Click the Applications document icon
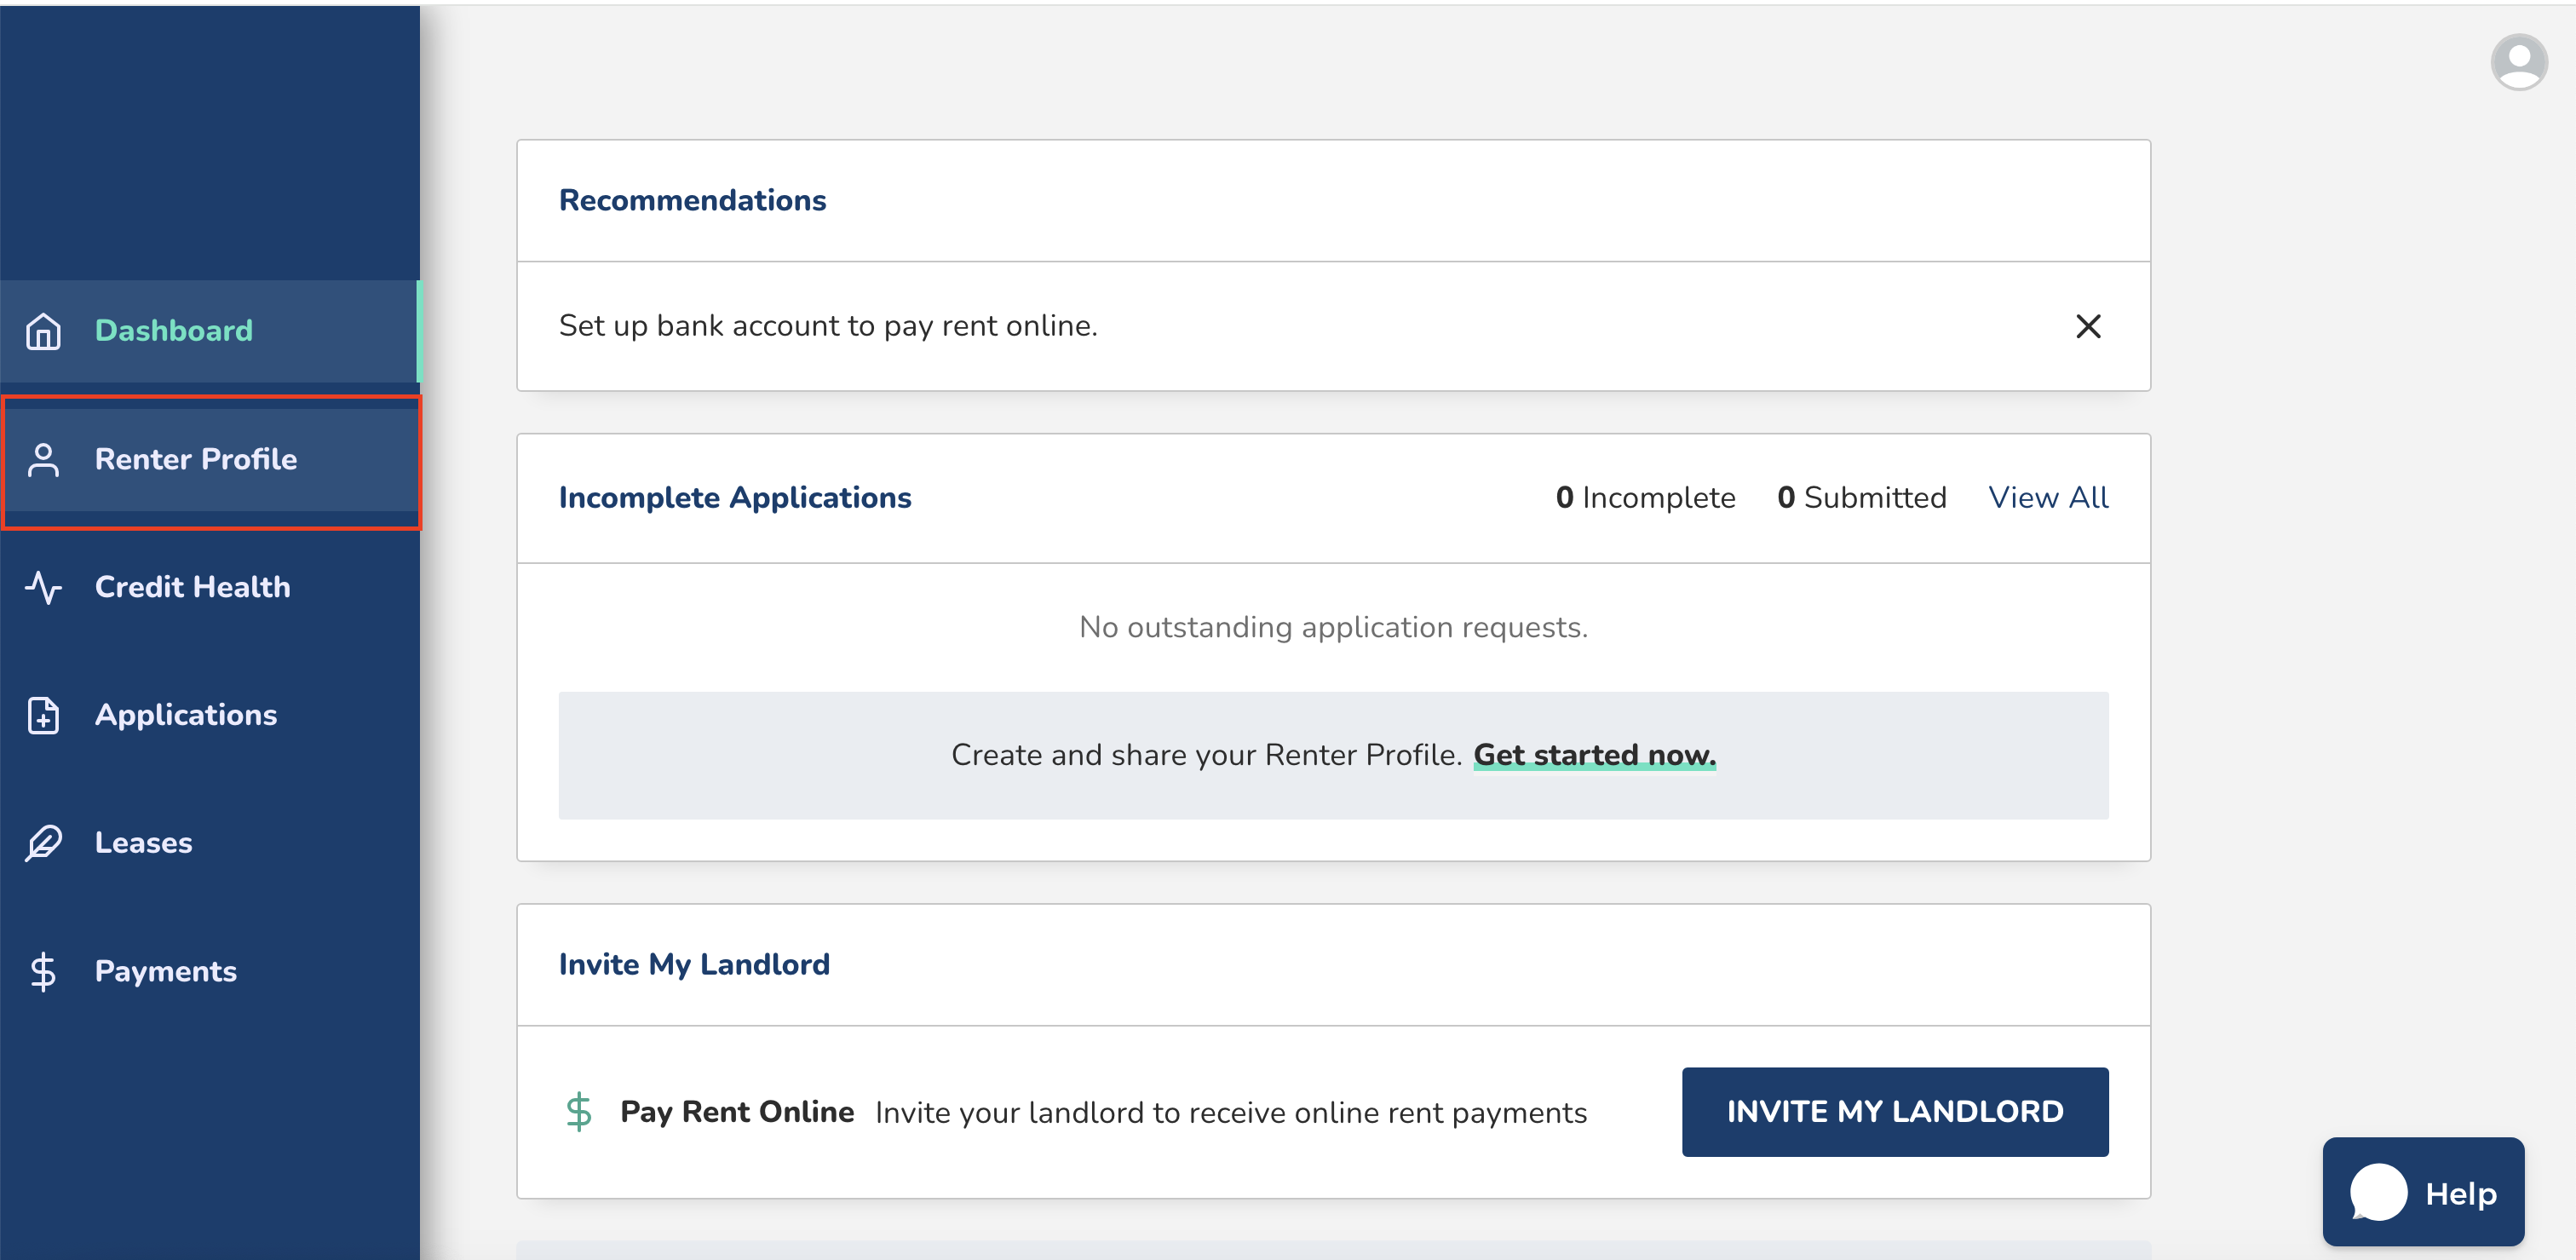The image size is (2576, 1260). pyautogui.click(x=43, y=715)
